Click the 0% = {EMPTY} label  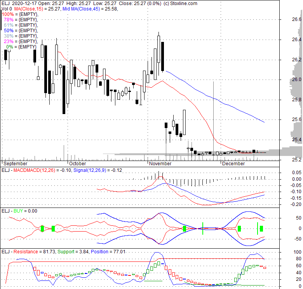(x=21, y=47)
